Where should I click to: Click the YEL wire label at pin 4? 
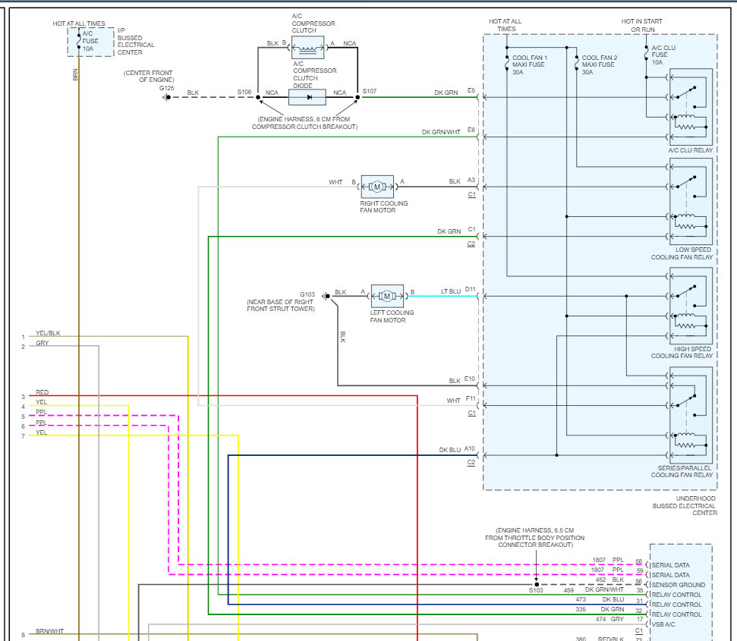(x=41, y=402)
